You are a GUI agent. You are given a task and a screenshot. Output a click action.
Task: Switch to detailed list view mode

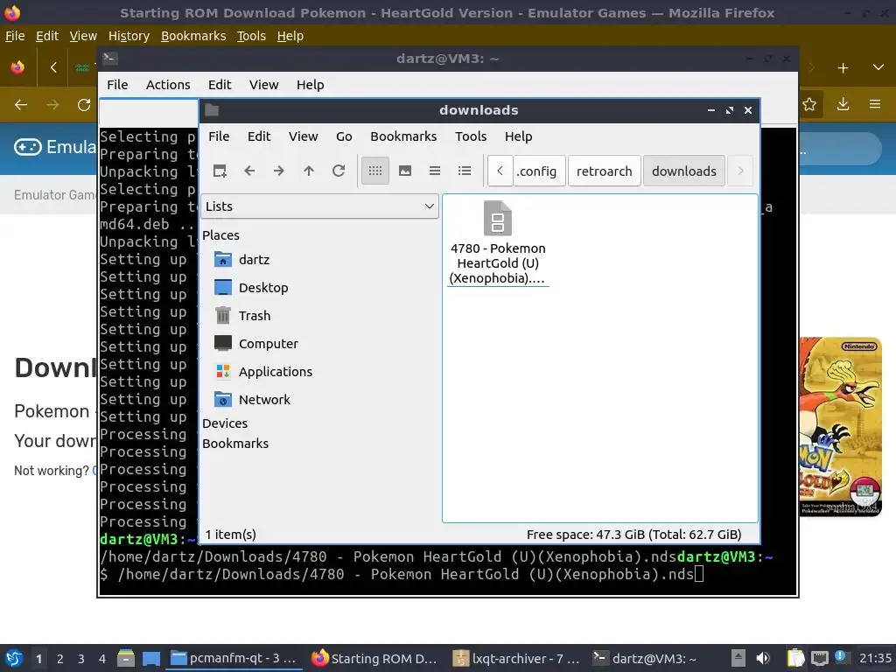point(465,171)
